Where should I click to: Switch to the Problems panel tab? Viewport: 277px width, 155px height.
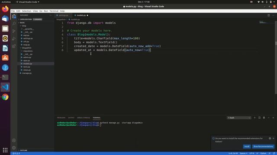[61, 118]
